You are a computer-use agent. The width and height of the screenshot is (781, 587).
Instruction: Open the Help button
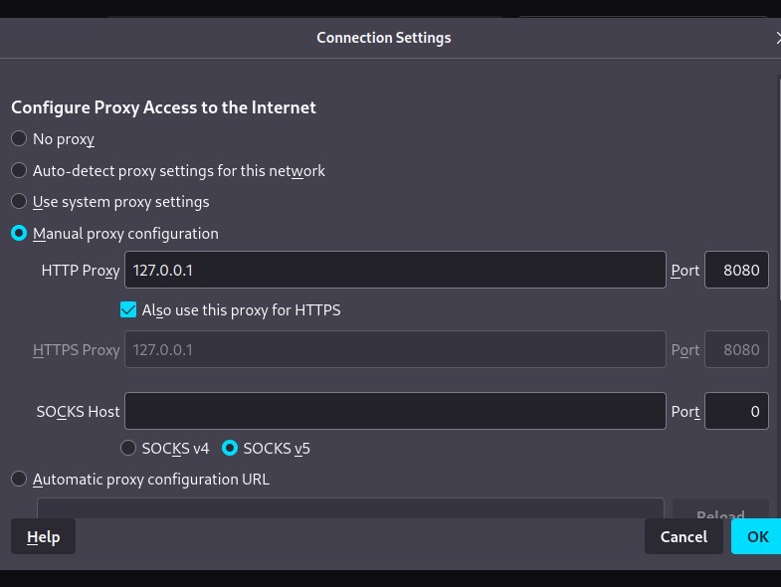tap(43, 536)
